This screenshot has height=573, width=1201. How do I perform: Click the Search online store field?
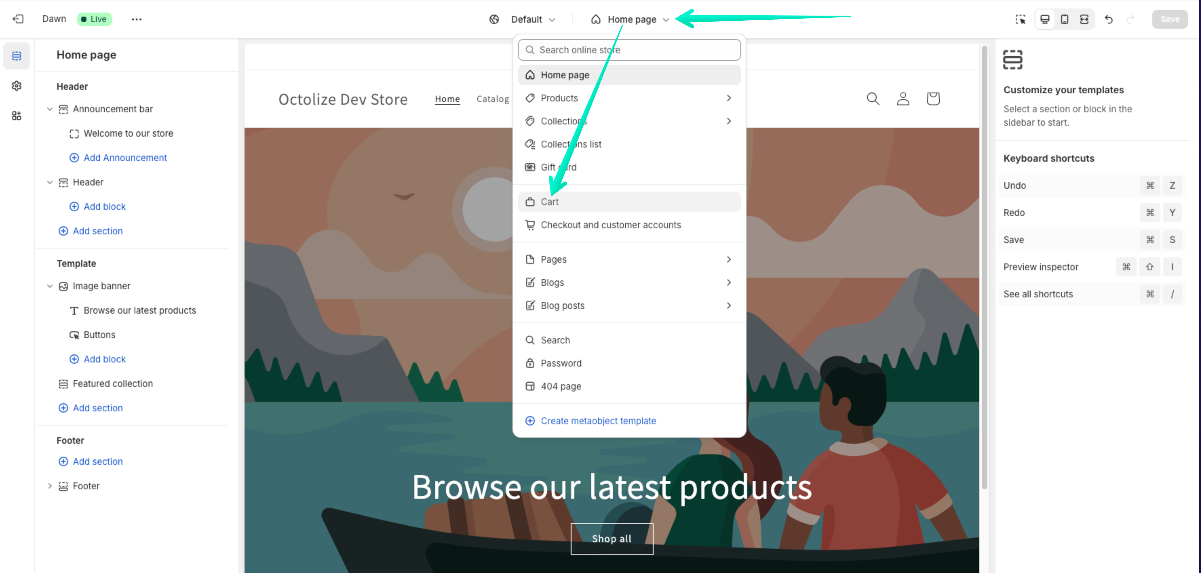pos(629,50)
